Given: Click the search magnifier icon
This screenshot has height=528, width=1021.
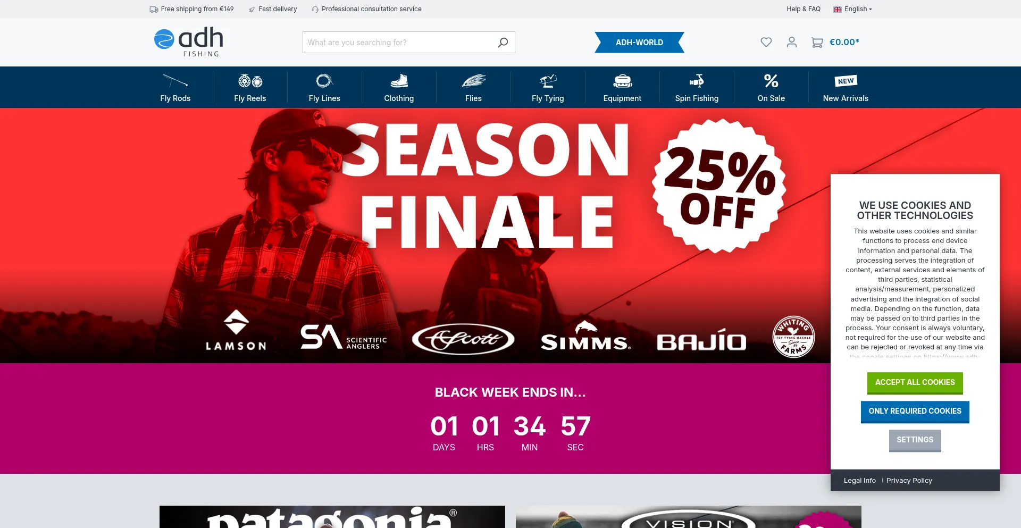Looking at the screenshot, I should click(503, 43).
